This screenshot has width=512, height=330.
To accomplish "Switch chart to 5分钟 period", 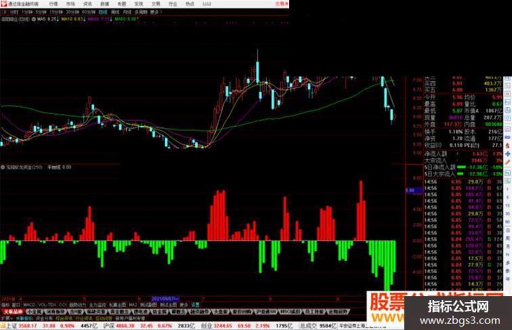I will (x=41, y=12).
